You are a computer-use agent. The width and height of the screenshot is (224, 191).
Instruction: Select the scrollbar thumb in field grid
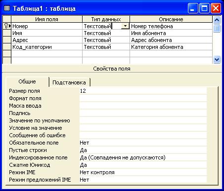click(217, 28)
